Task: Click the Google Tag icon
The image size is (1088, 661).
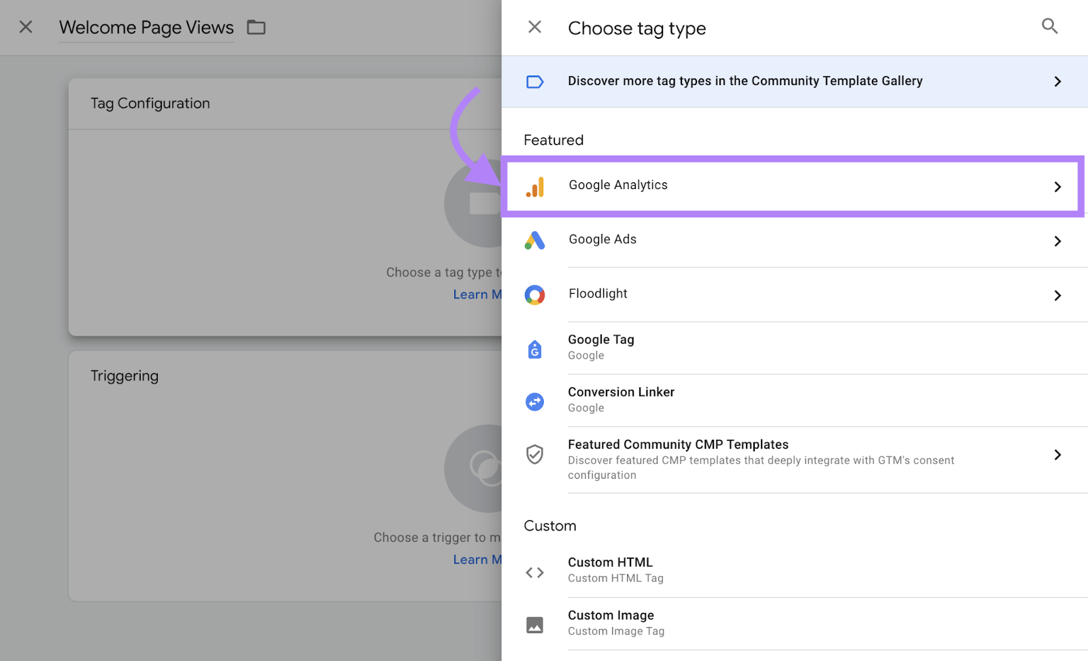Action: point(535,348)
